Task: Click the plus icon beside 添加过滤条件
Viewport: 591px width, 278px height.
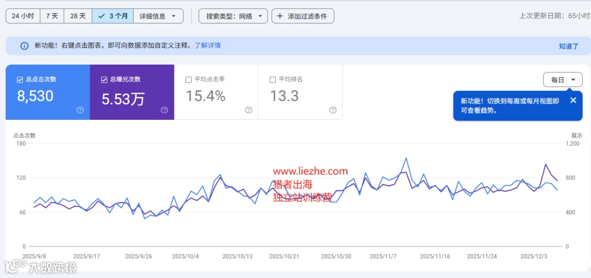Action: tap(280, 16)
